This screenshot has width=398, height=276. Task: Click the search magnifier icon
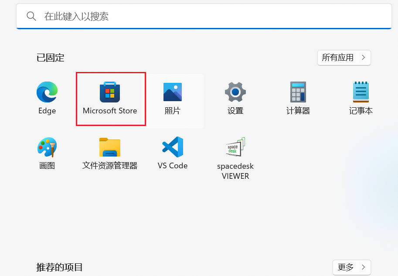[x=31, y=16]
